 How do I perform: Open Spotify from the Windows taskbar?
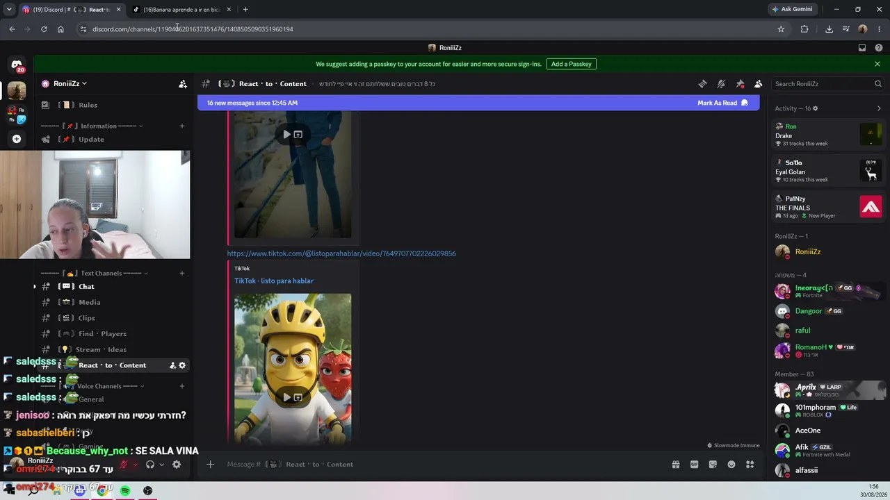point(125,491)
